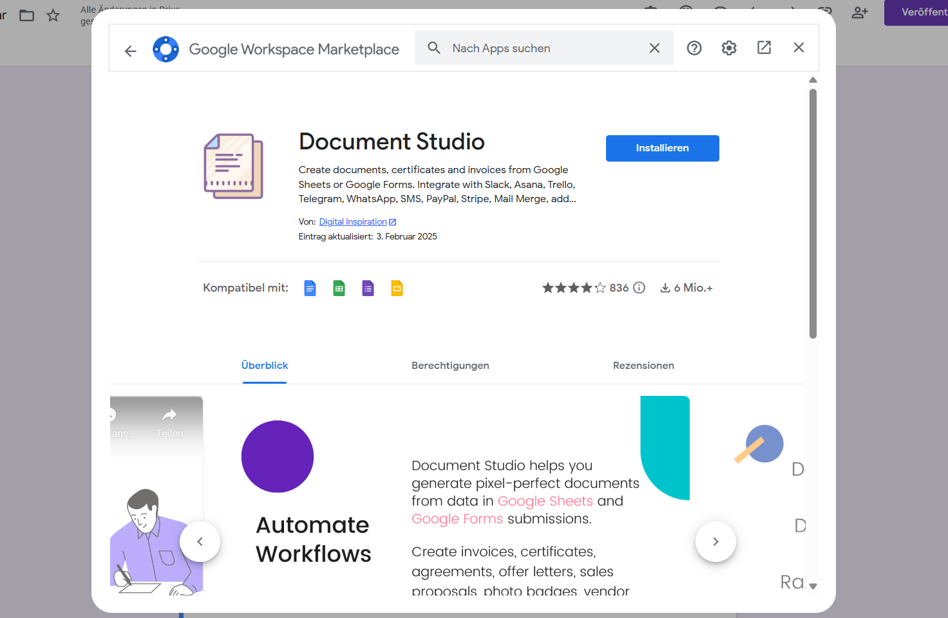Click the Google Forms compatibility icon

coord(368,288)
